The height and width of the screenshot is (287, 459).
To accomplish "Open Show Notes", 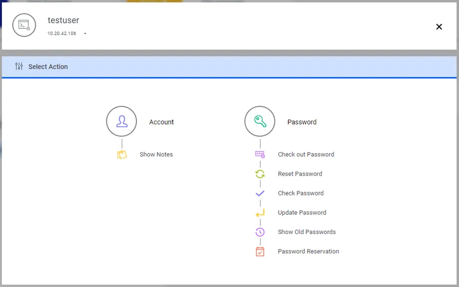I will click(156, 154).
